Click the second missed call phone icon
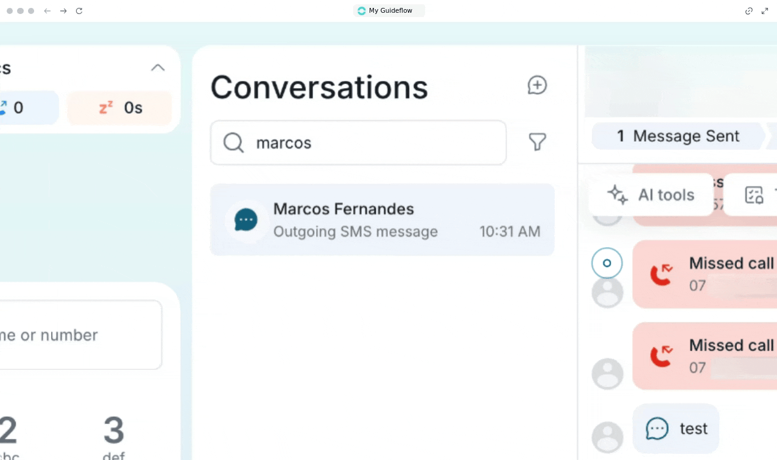The height and width of the screenshot is (460, 777). click(x=661, y=356)
